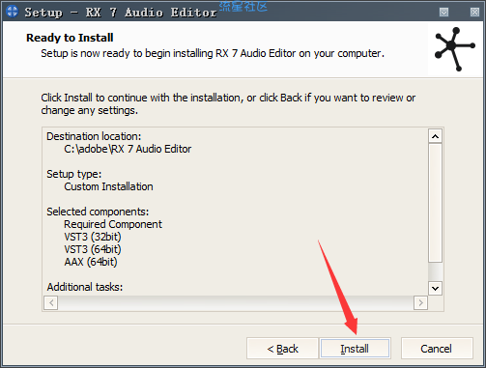486x368 pixels.
Task: Click the summary box scroll-up arrow
Action: coord(435,136)
